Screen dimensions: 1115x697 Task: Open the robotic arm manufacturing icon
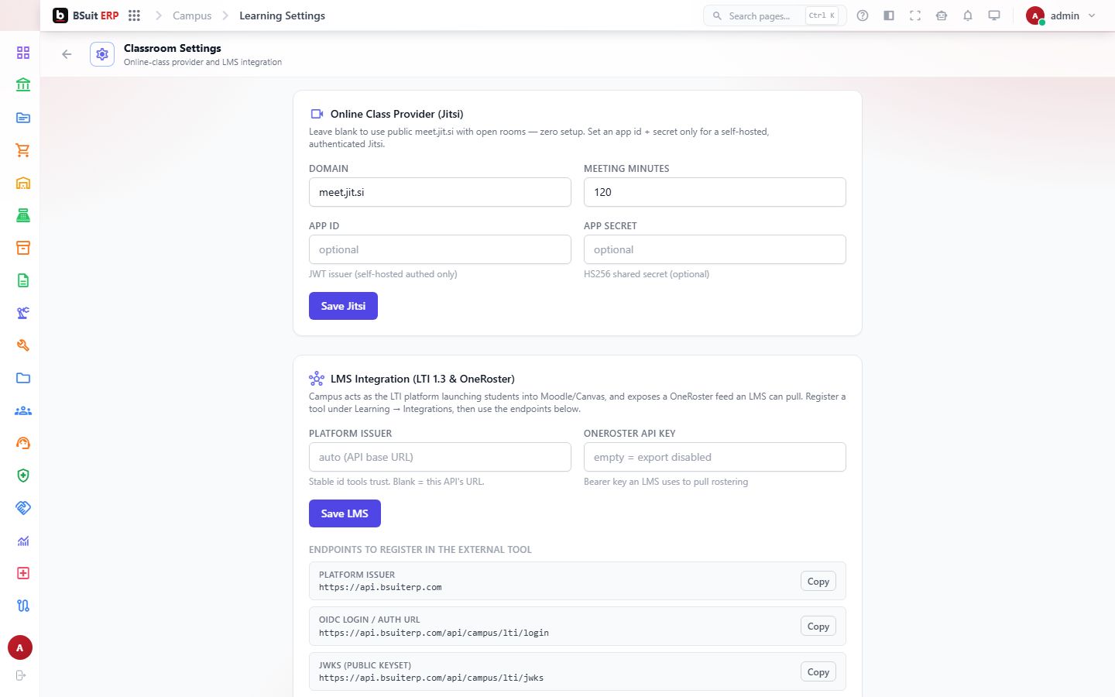pyautogui.click(x=23, y=313)
